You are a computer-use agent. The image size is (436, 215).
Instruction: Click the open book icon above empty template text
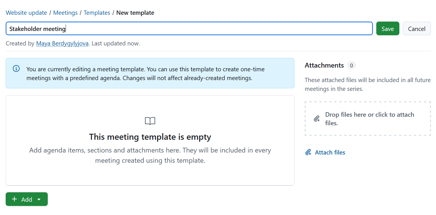pyautogui.click(x=150, y=121)
